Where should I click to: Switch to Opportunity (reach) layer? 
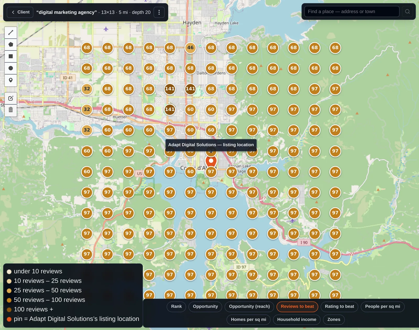[249, 306]
